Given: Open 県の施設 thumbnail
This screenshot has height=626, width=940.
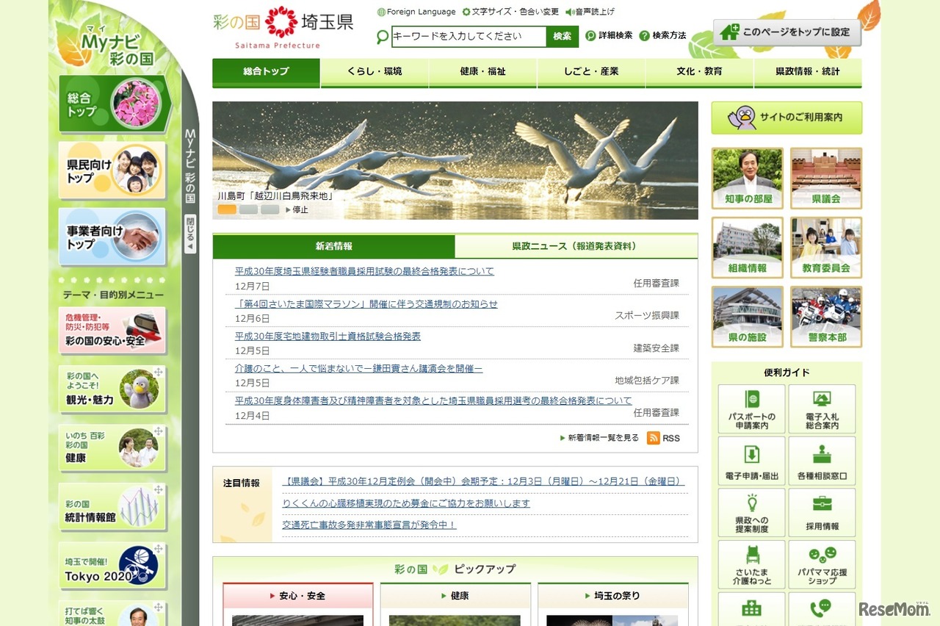Looking at the screenshot, I should (x=748, y=317).
